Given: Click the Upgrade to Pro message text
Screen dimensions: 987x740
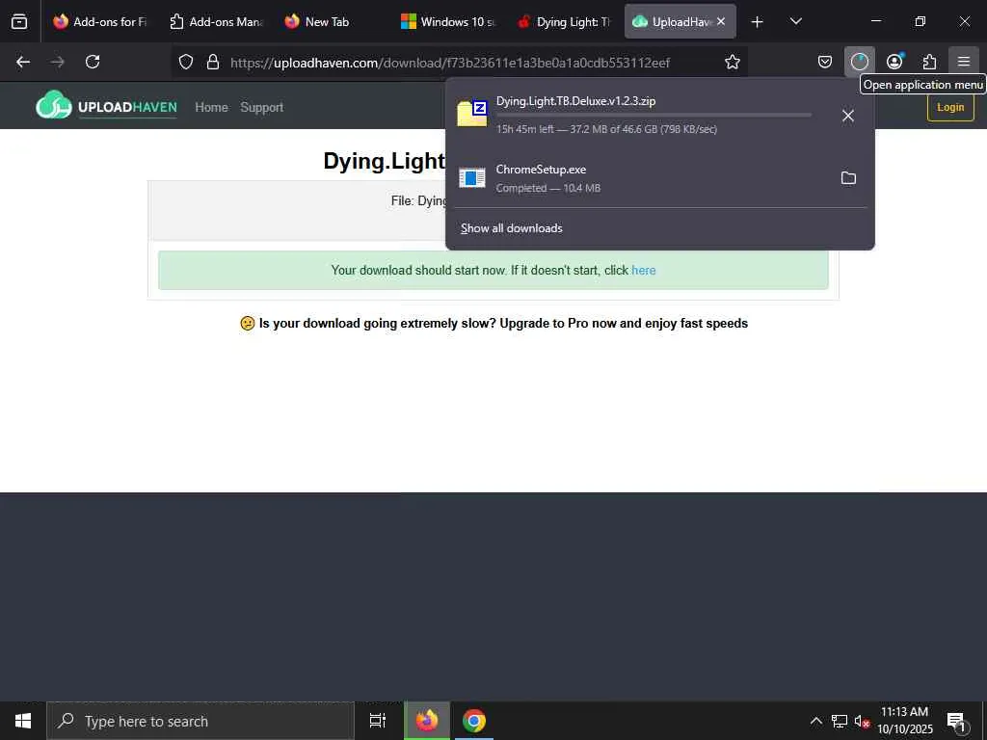Looking at the screenshot, I should click(503, 324).
